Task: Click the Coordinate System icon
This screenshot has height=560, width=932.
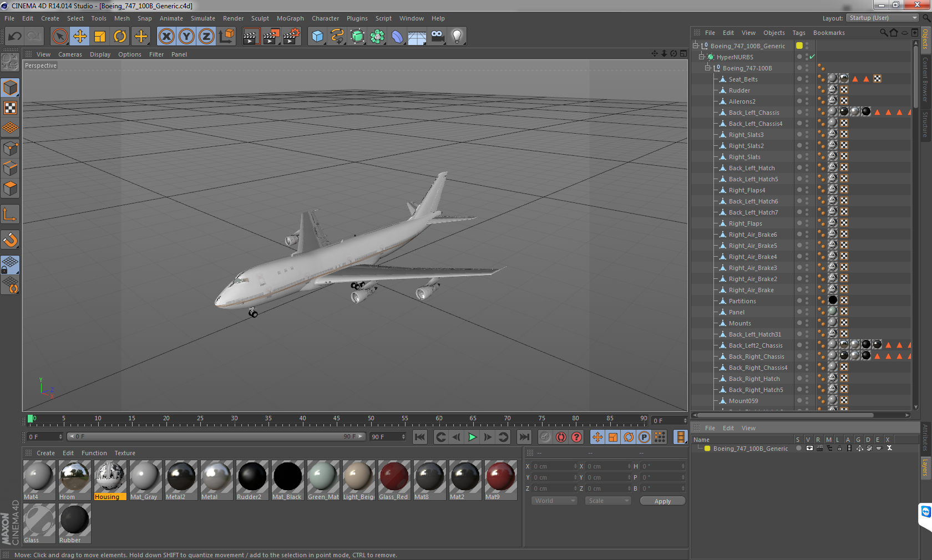Action: coord(226,37)
